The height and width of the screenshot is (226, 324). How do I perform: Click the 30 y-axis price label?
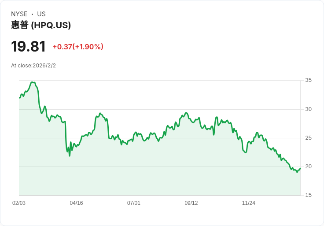(309, 109)
